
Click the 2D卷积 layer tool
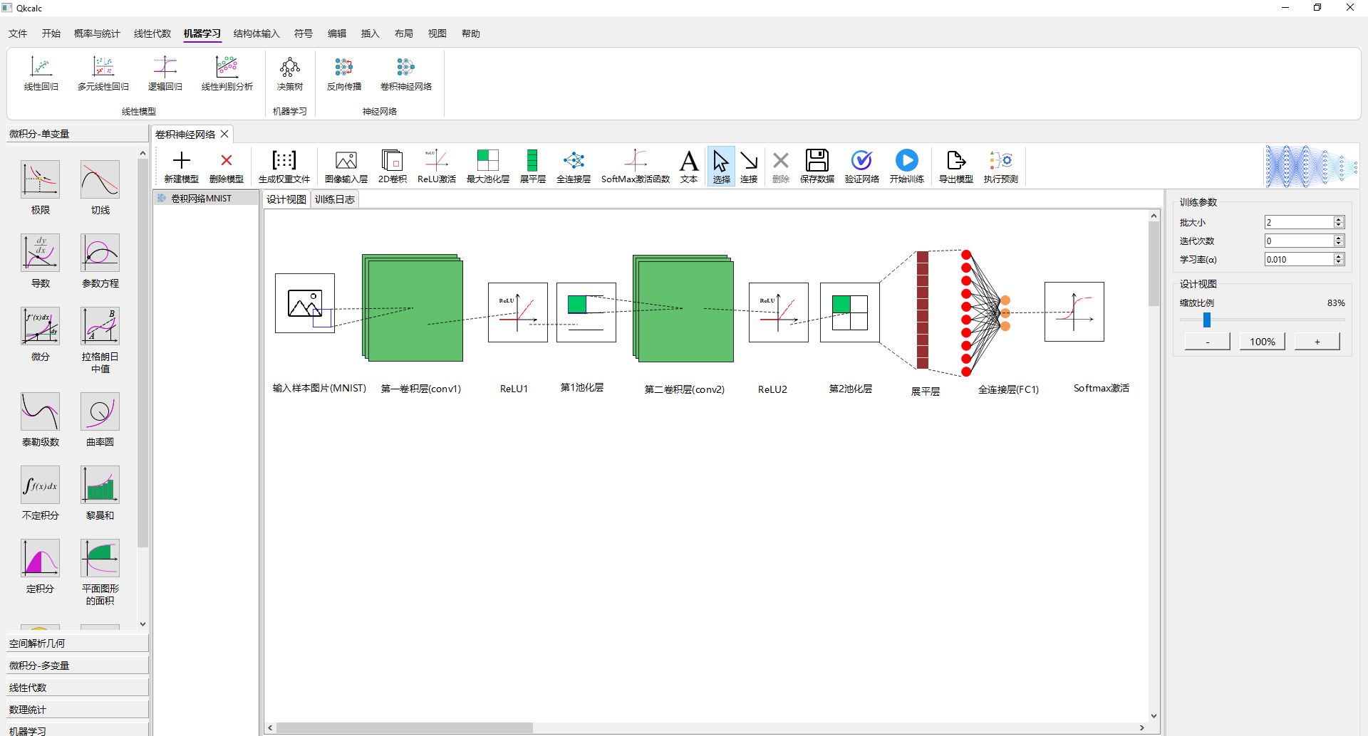tap(392, 167)
